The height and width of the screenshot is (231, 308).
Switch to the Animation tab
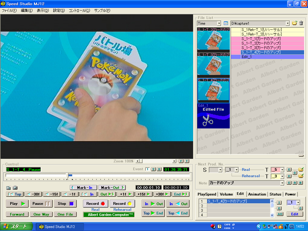tap(257, 194)
